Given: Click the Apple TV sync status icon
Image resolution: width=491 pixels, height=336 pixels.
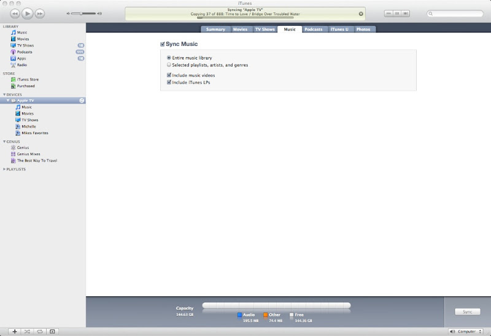Looking at the screenshot, I should click(82, 101).
